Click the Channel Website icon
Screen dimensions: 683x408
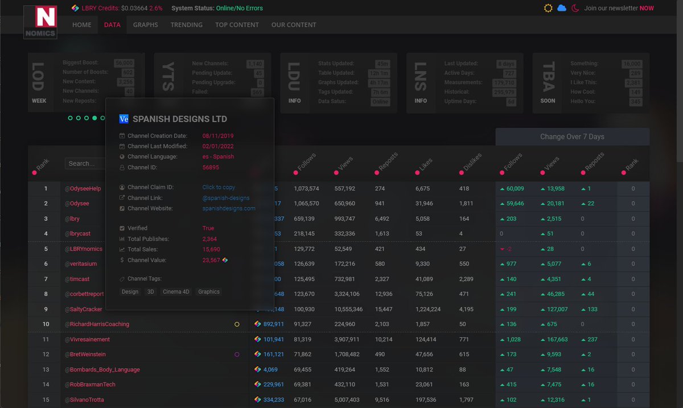click(122, 208)
